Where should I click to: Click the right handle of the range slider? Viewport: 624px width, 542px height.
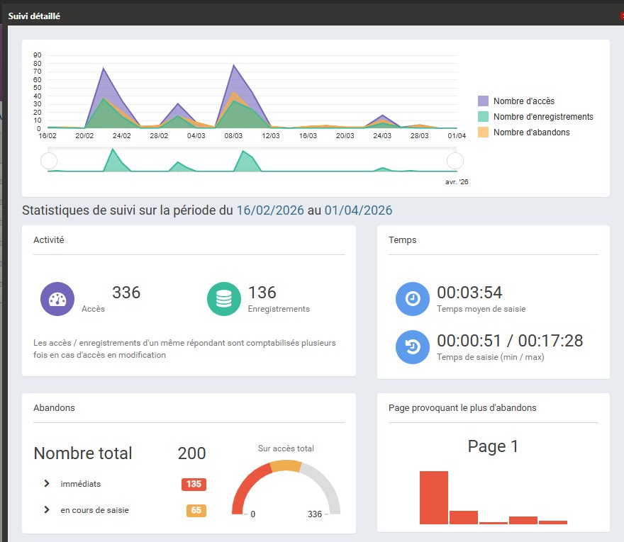(x=455, y=161)
